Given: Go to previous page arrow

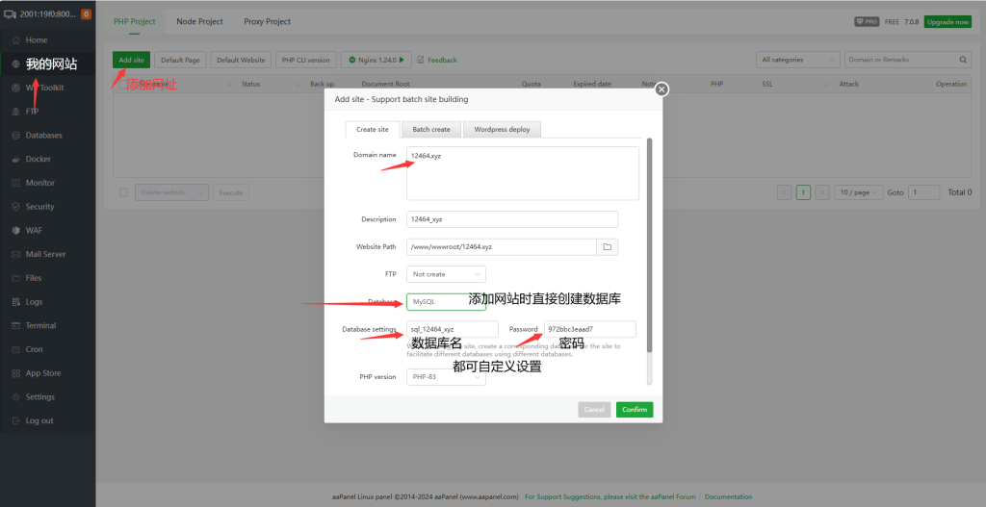Looking at the screenshot, I should pos(784,192).
